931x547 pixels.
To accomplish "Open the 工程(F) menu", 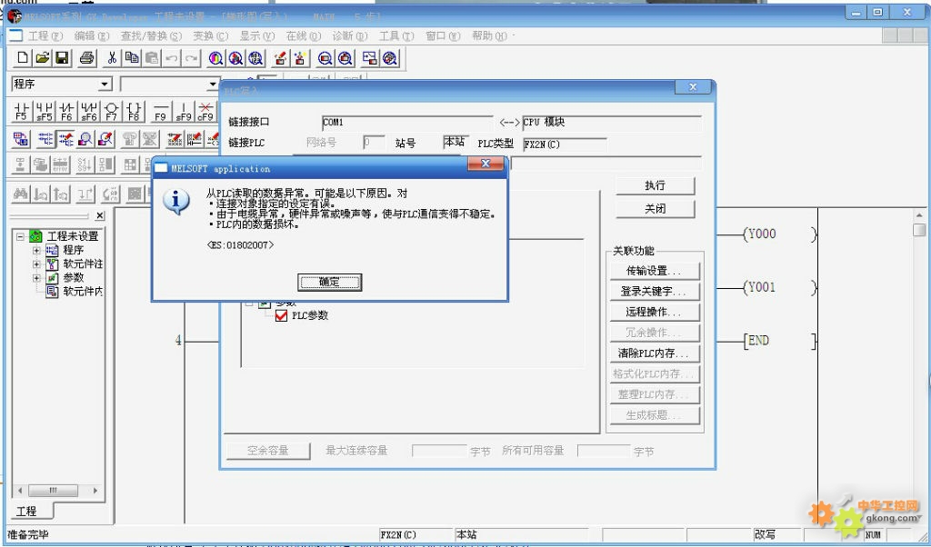I will (45, 36).
